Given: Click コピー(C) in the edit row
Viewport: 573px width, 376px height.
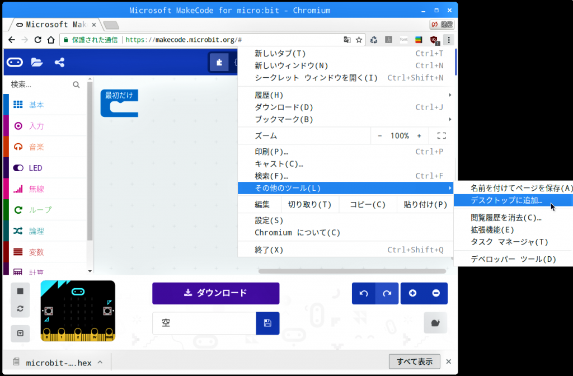Looking at the screenshot, I should pyautogui.click(x=368, y=204).
